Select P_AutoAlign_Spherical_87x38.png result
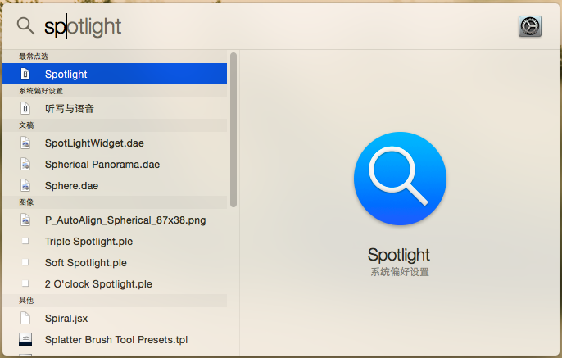The width and height of the screenshot is (562, 358). [x=115, y=220]
